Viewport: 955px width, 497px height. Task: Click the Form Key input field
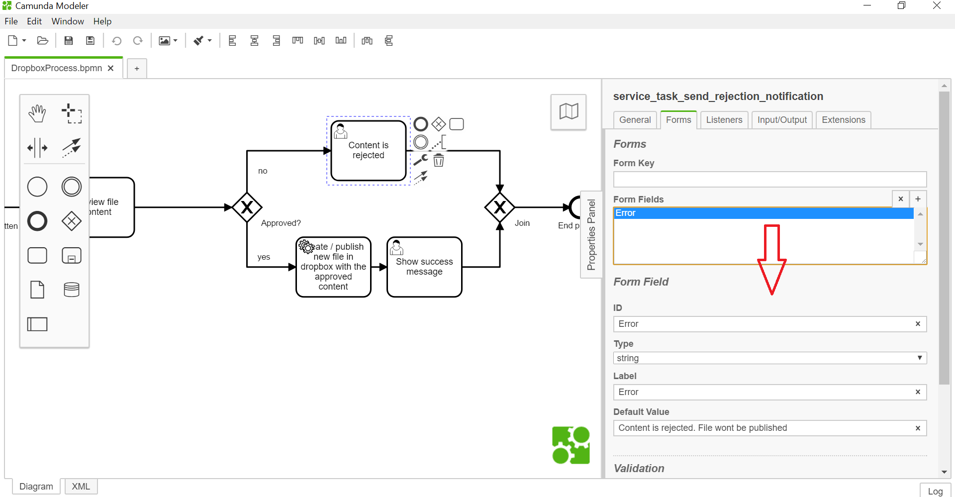pyautogui.click(x=770, y=179)
